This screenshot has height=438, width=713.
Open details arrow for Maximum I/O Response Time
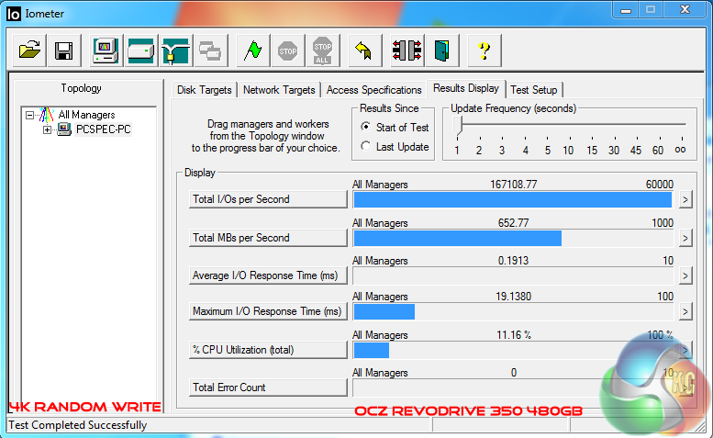[685, 311]
